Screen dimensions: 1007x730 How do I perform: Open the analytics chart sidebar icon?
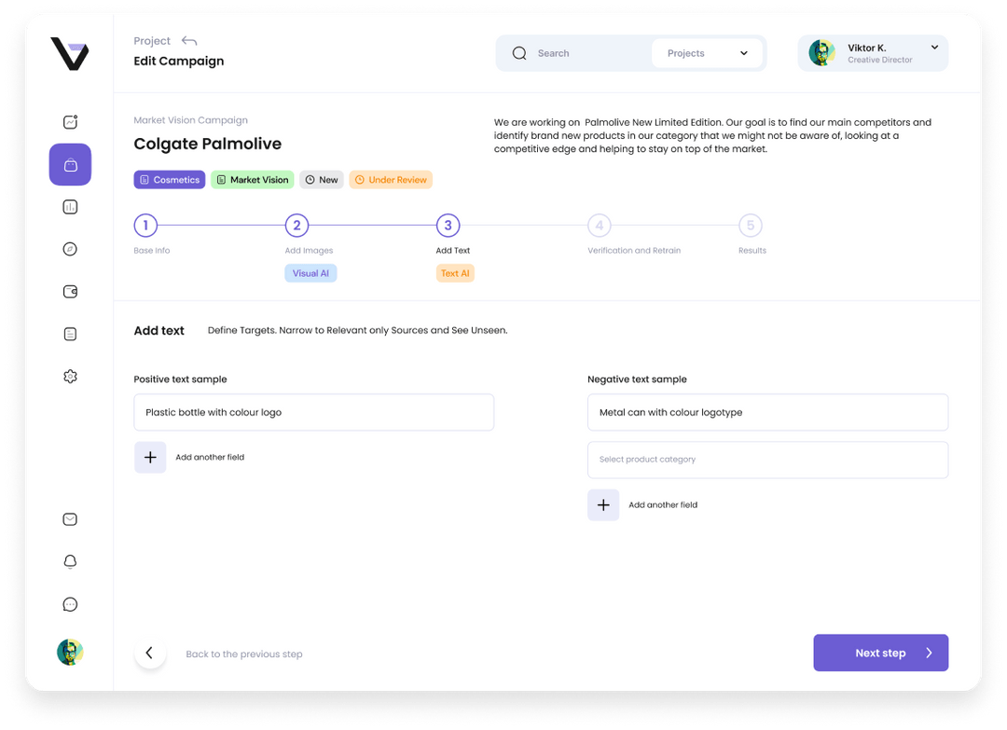click(70, 122)
